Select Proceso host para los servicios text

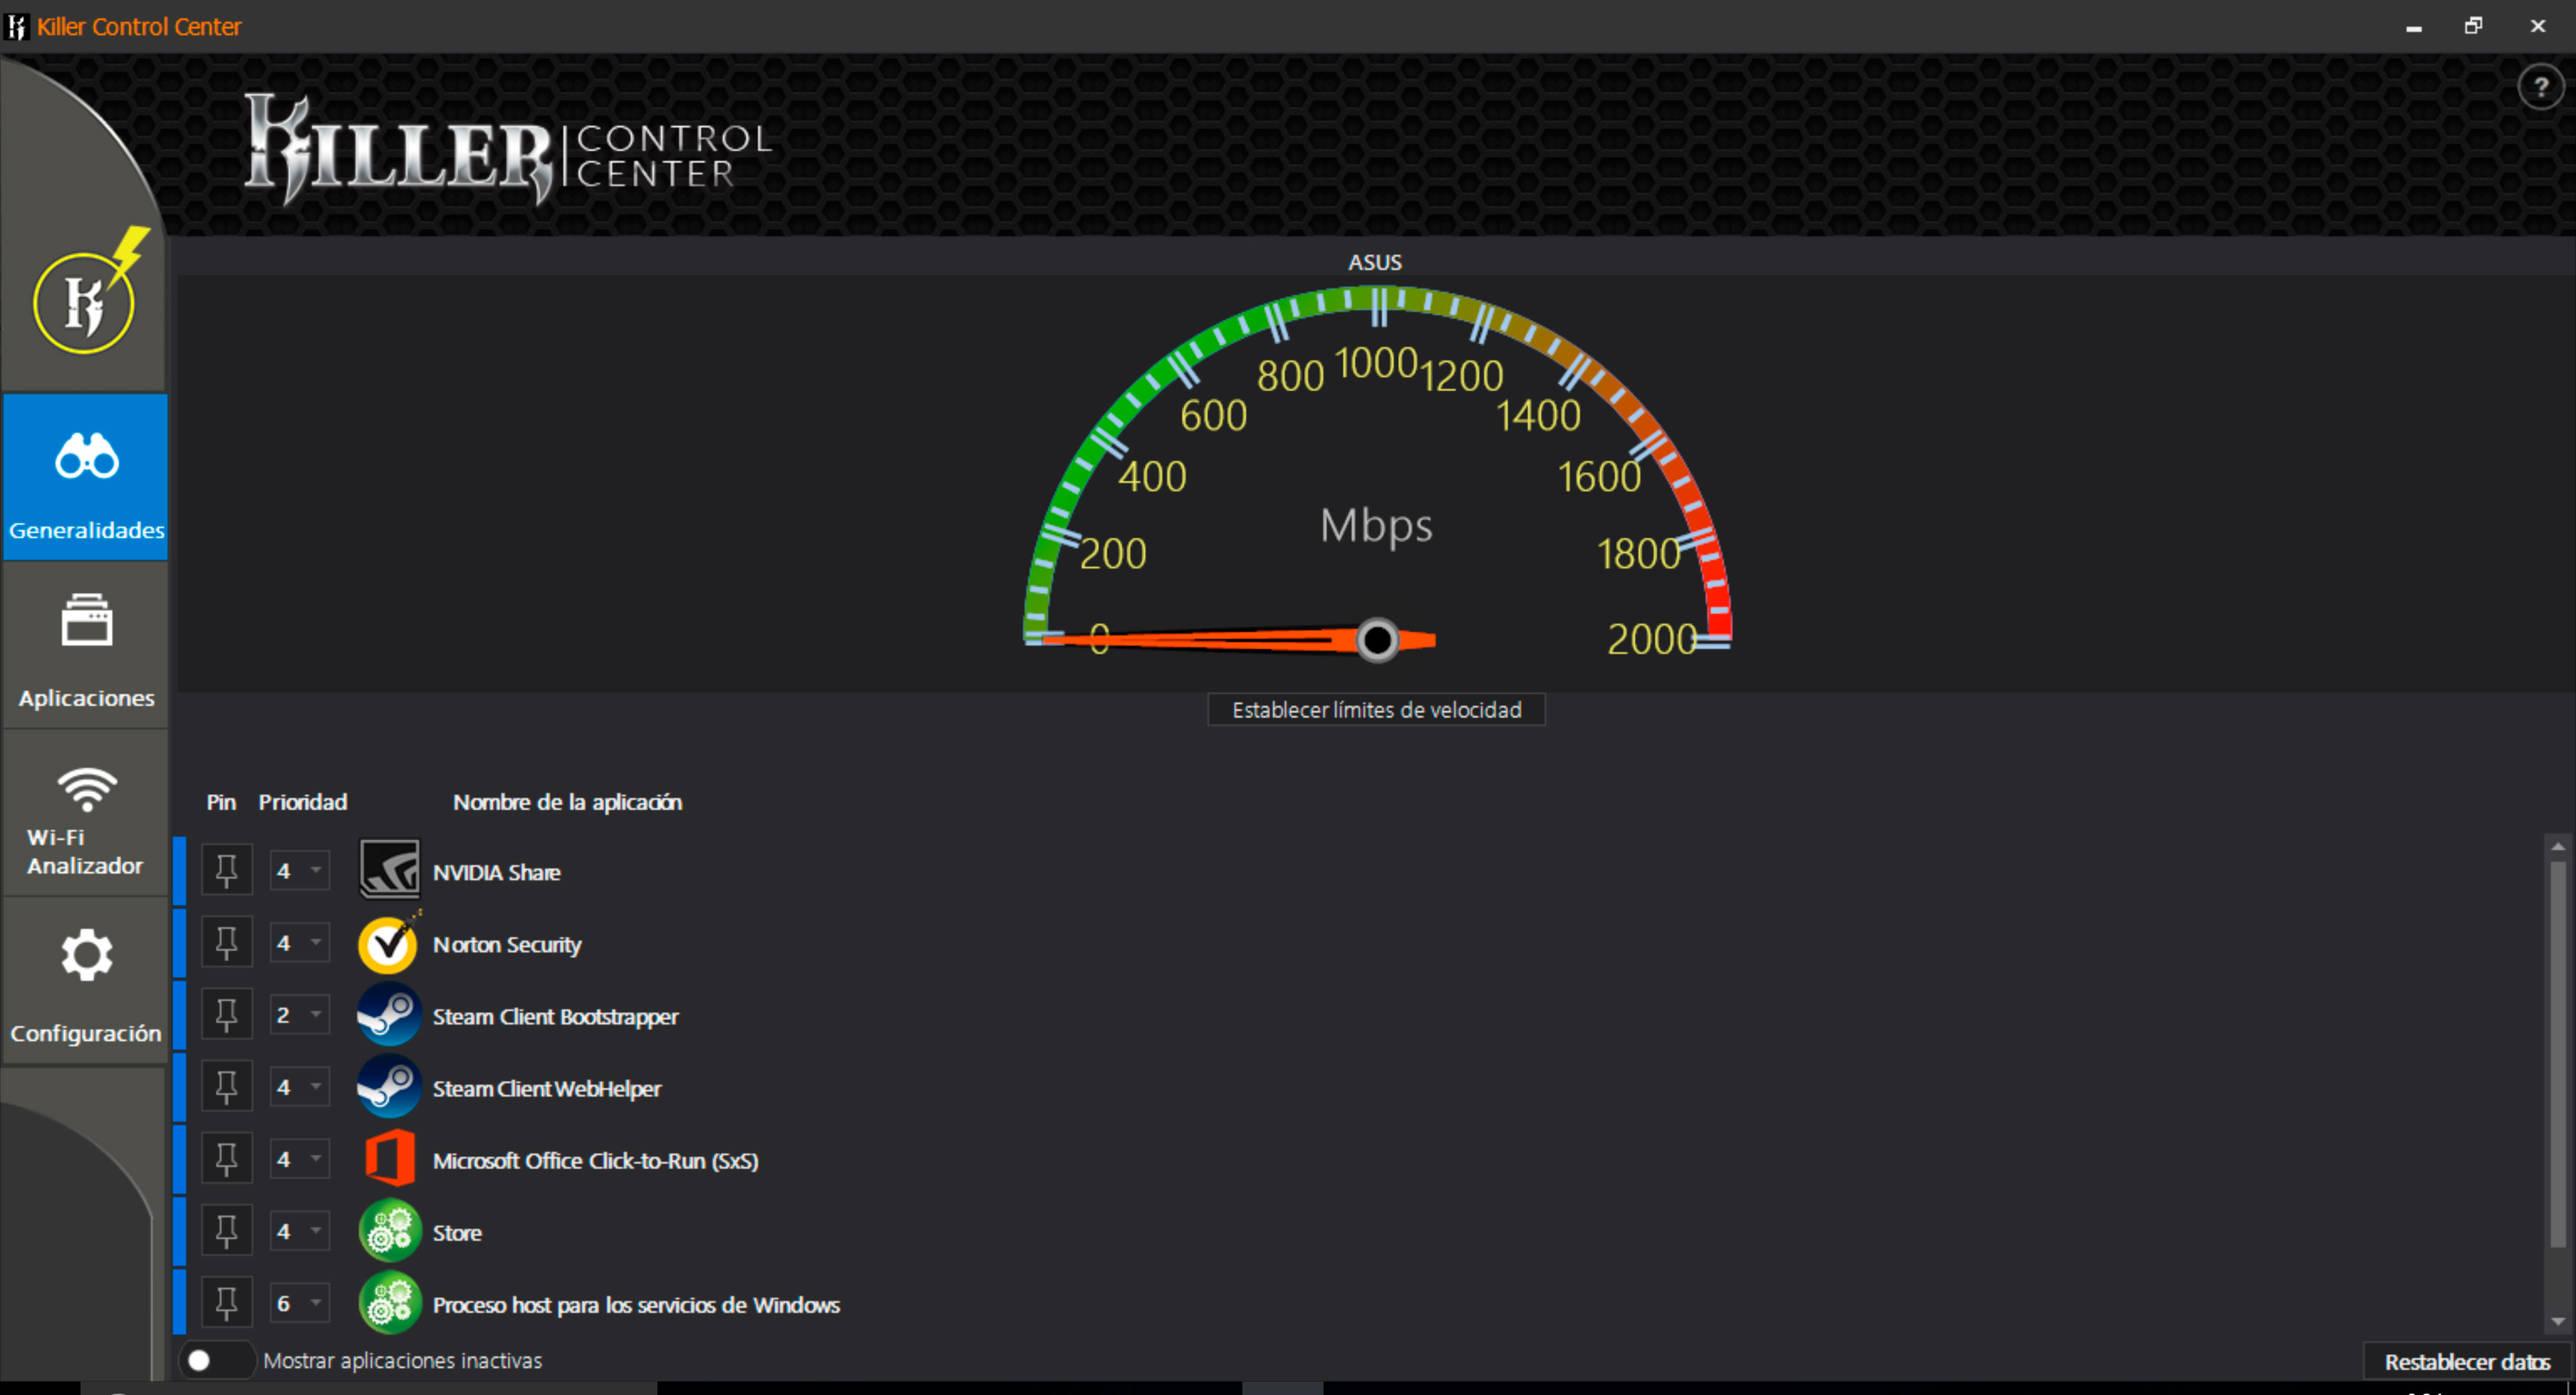636,1304
